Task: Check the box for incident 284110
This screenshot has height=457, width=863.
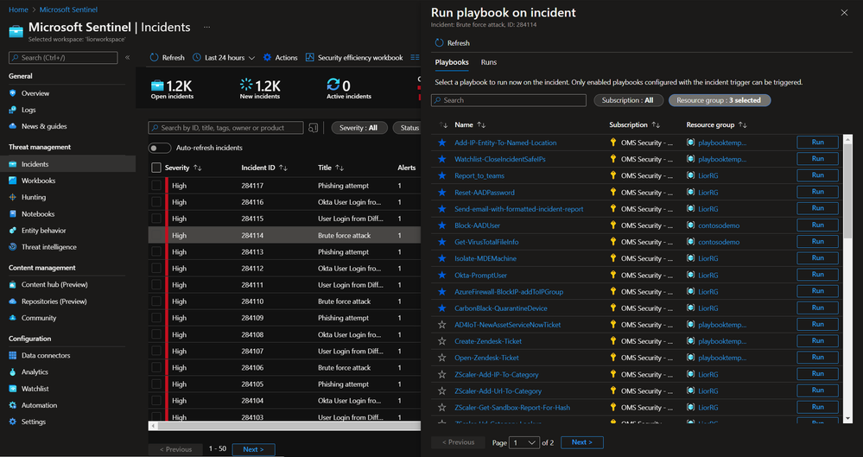Action: point(156,301)
